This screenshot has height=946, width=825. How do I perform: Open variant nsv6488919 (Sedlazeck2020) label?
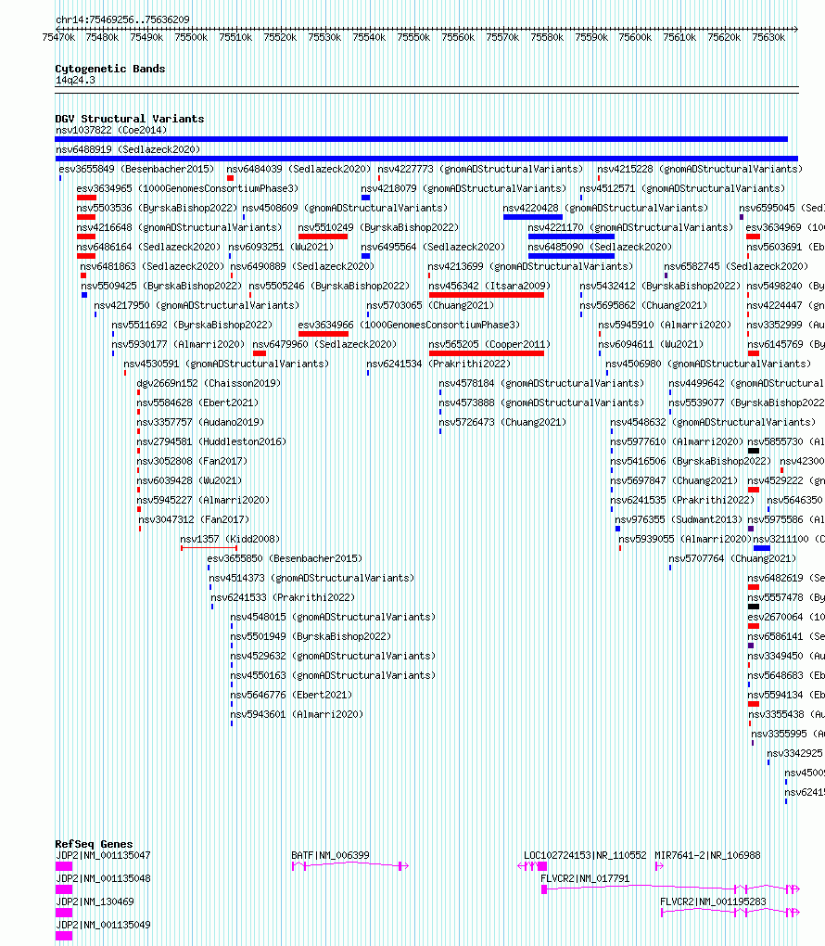[128, 149]
